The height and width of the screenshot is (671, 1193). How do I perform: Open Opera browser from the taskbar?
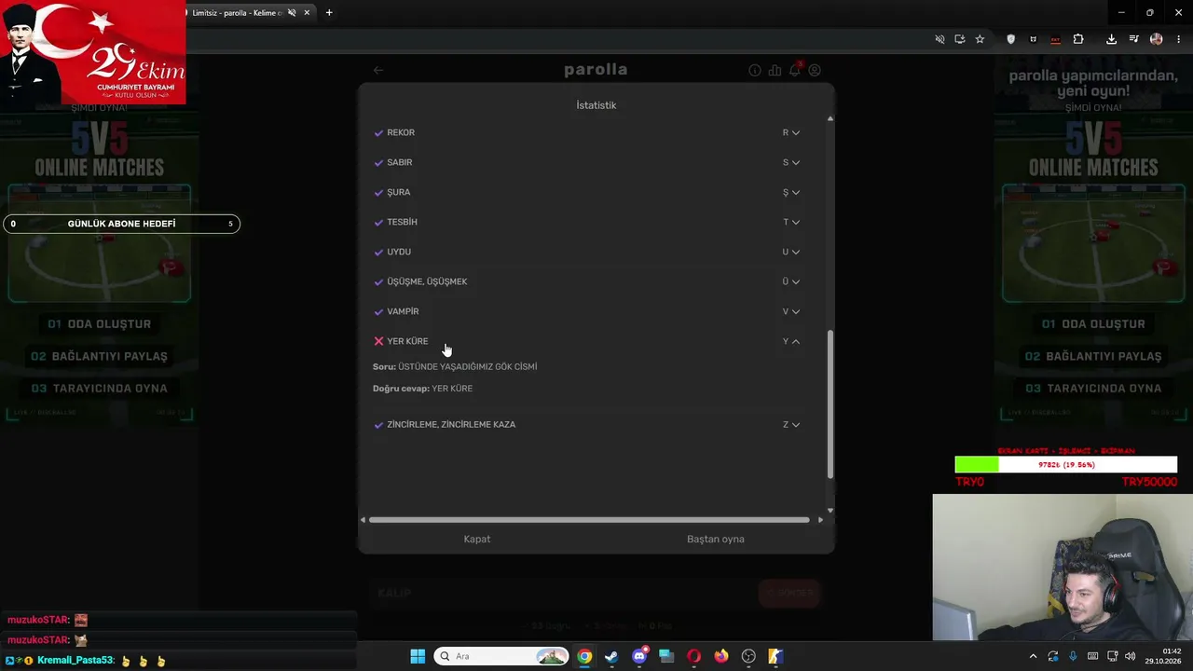[x=693, y=656]
